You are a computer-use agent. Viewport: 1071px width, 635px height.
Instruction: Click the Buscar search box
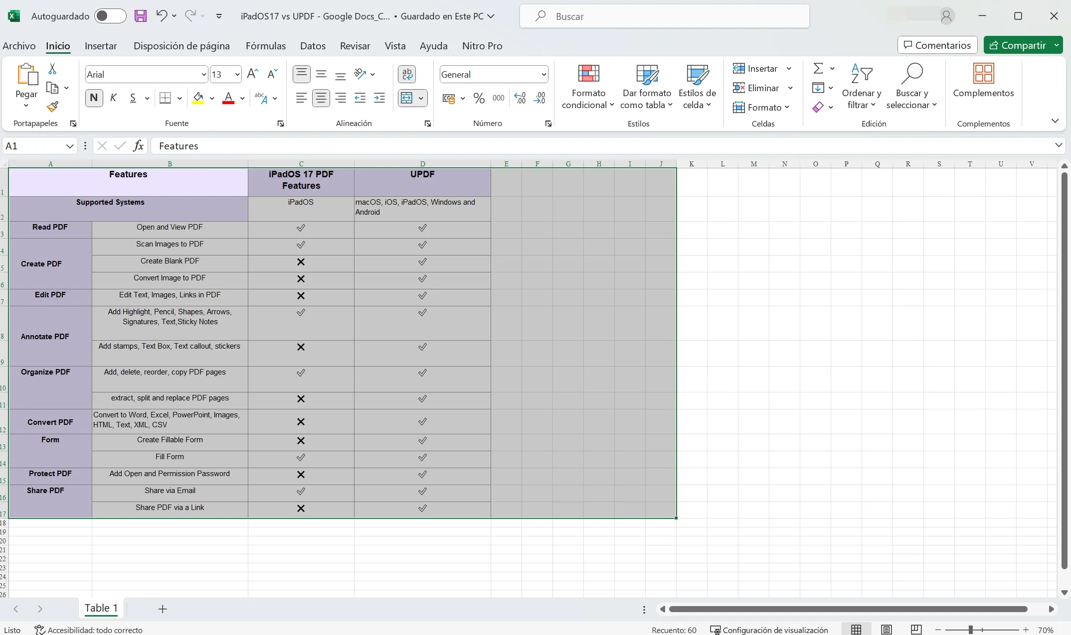pyautogui.click(x=664, y=16)
